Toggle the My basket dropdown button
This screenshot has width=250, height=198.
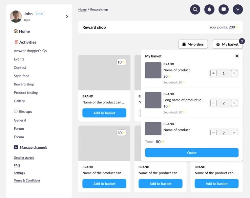tap(227, 44)
